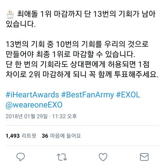
Task: Like the tweet with heart icon
Action: pos(103,157)
